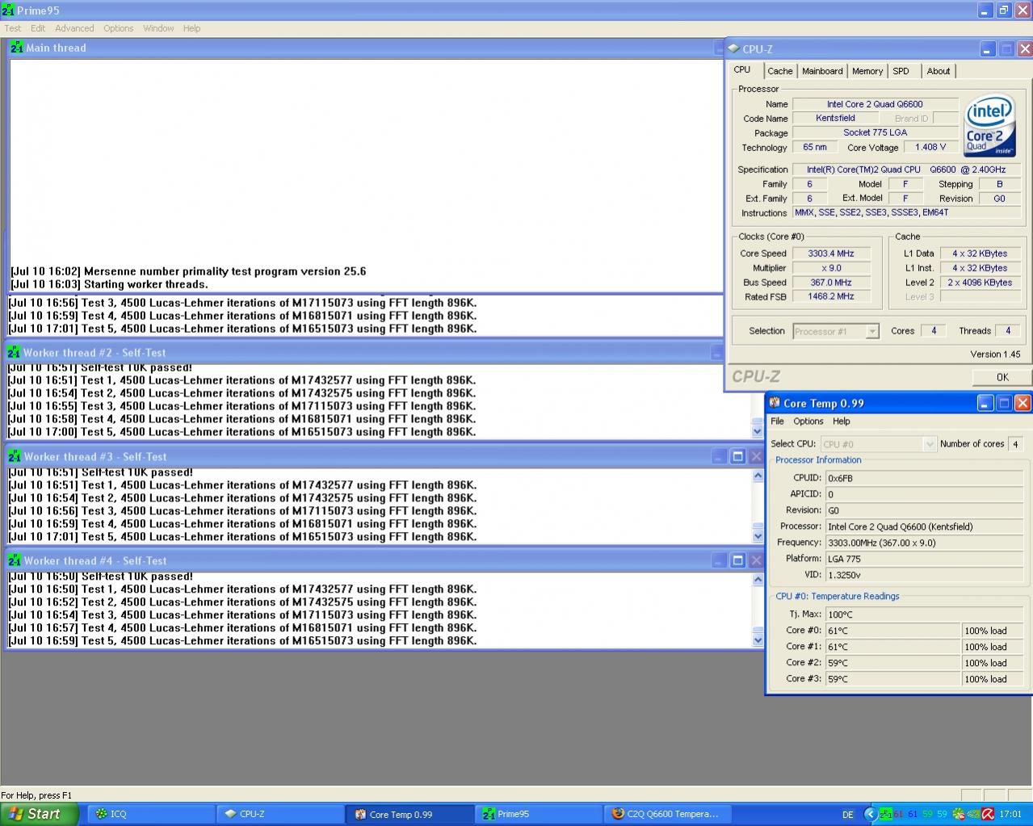Click OK in the CPU-Z window
Screen dimensions: 1033x826
click(x=1002, y=377)
